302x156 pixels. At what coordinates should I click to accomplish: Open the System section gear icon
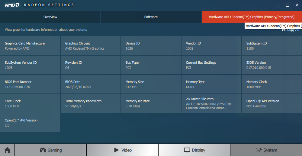[x=259, y=150]
